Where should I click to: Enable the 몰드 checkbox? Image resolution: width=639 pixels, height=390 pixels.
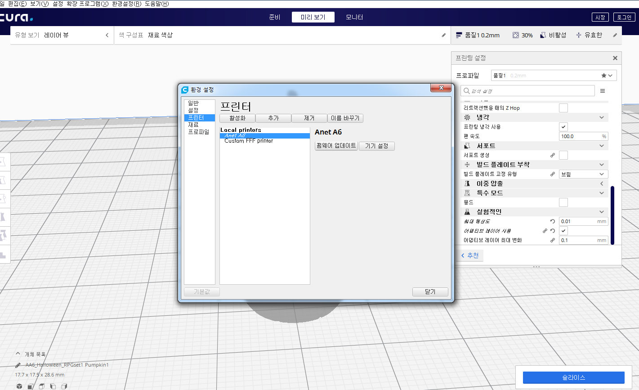(x=563, y=202)
